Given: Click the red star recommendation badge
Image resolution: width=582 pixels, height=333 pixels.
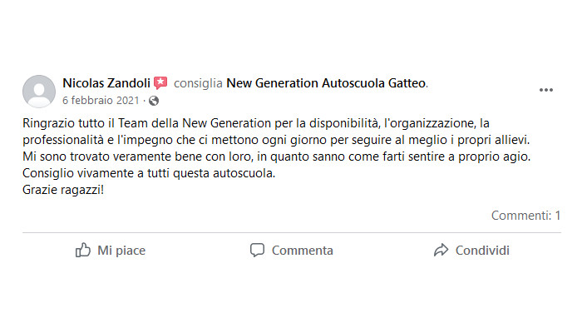Looking at the screenshot, I should pos(160,83).
